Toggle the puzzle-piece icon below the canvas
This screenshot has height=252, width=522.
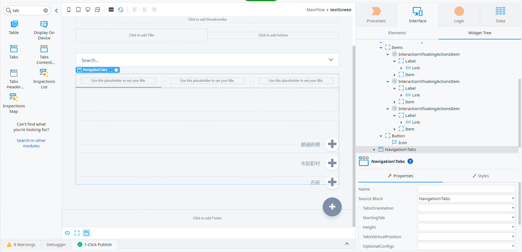point(68,233)
